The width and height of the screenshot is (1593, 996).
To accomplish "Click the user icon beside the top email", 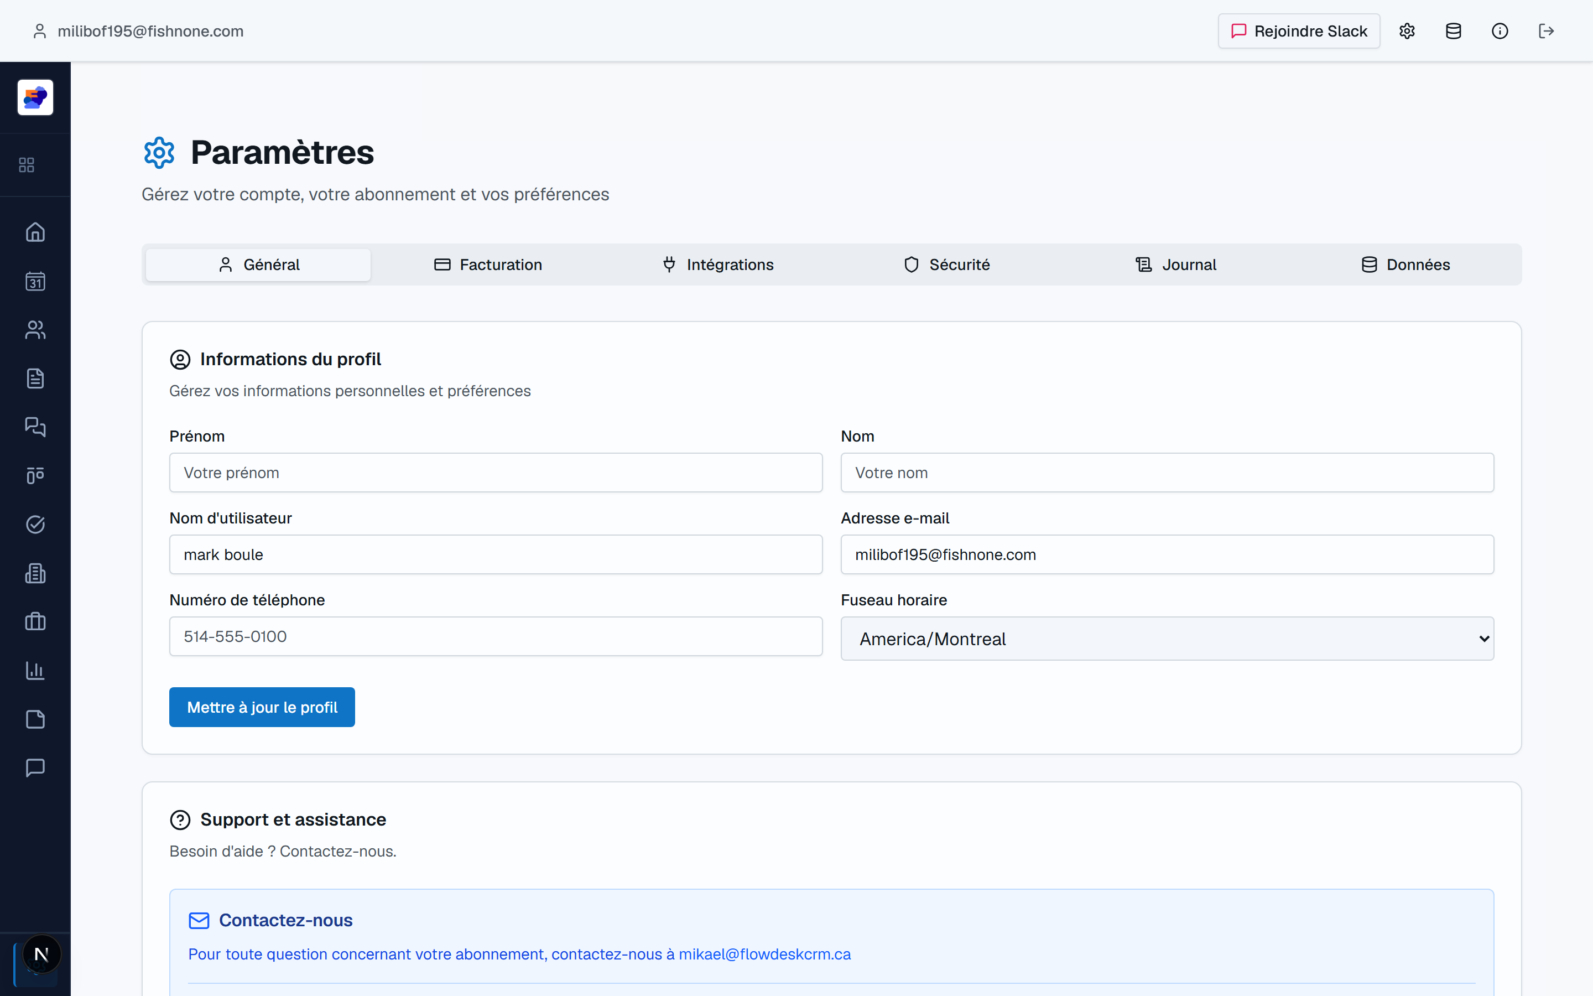I will pos(39,31).
